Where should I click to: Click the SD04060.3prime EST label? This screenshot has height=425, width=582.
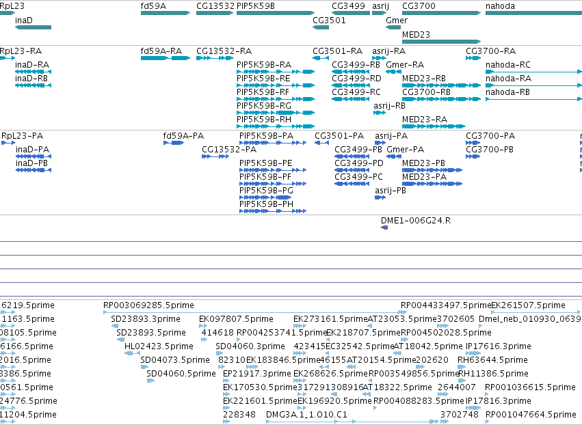click(x=250, y=346)
